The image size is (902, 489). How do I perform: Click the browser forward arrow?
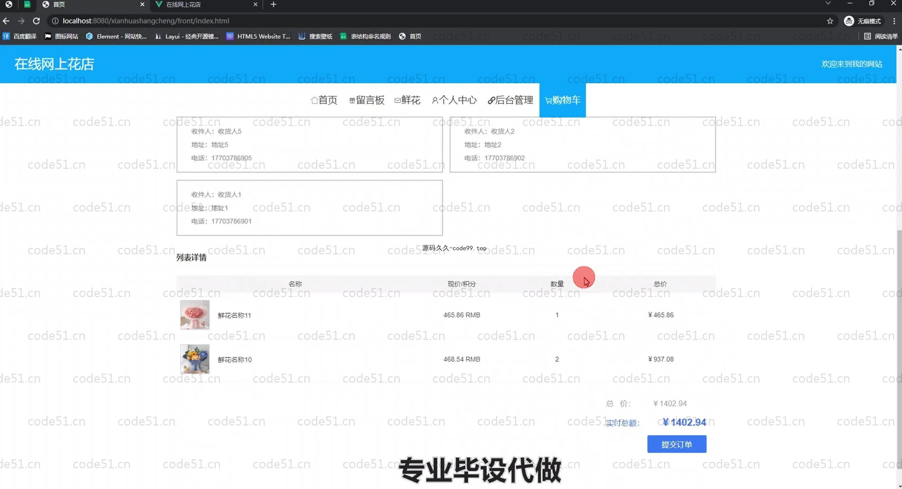point(21,21)
